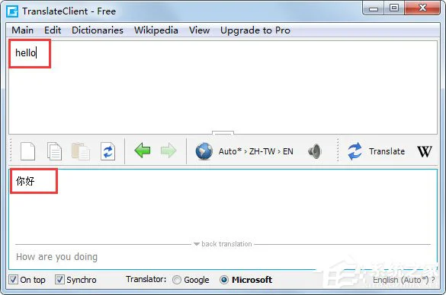Select the Google translator radio button

click(x=177, y=280)
